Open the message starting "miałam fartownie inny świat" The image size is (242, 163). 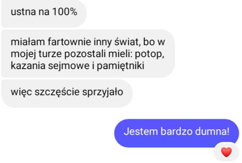(88, 54)
